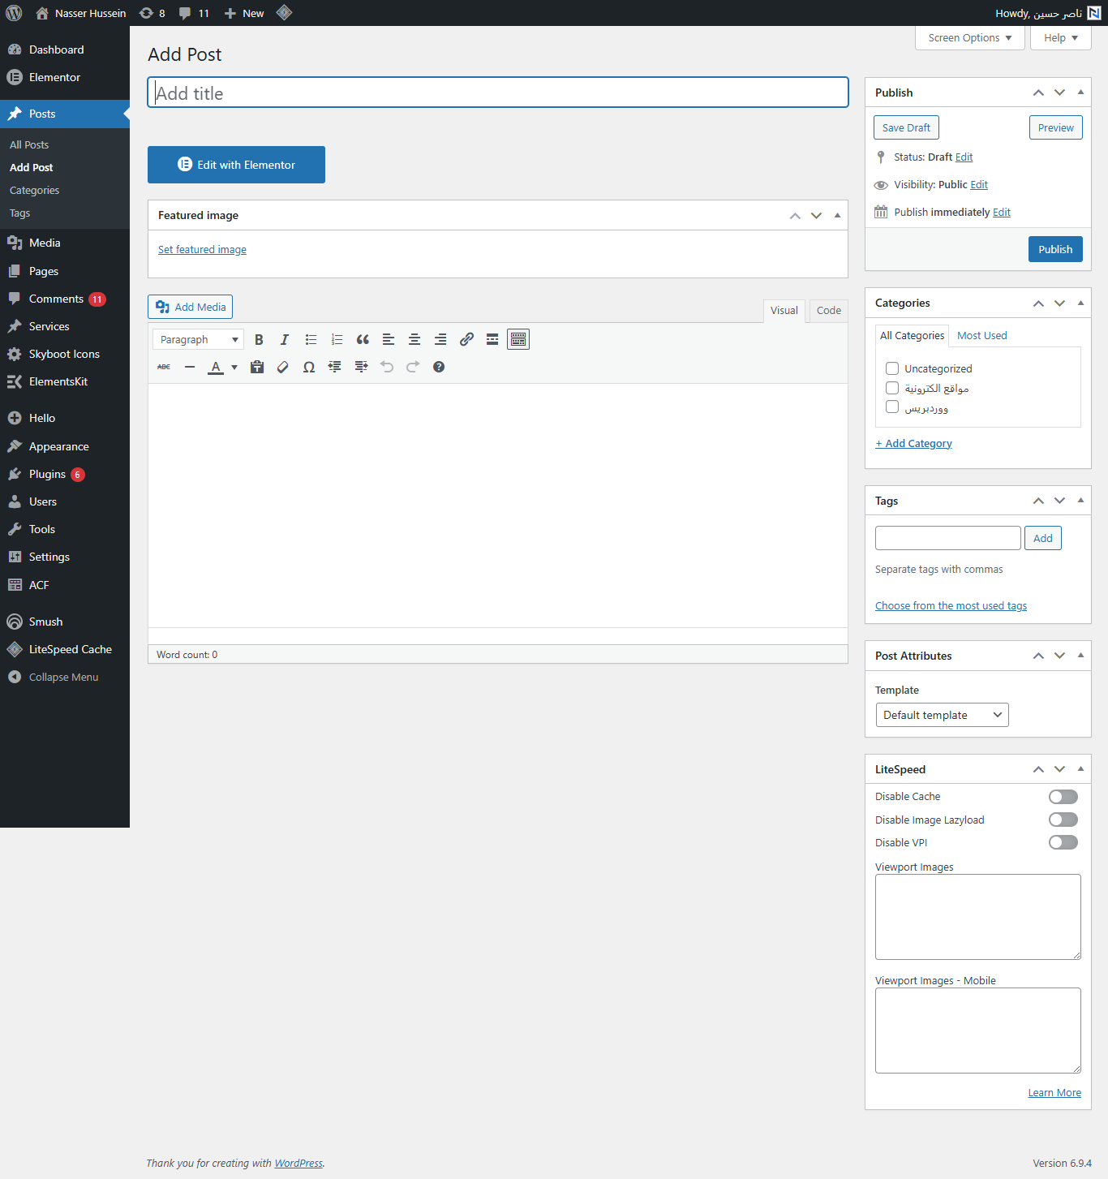
Task: Click the Publish button
Action: [1055, 249]
